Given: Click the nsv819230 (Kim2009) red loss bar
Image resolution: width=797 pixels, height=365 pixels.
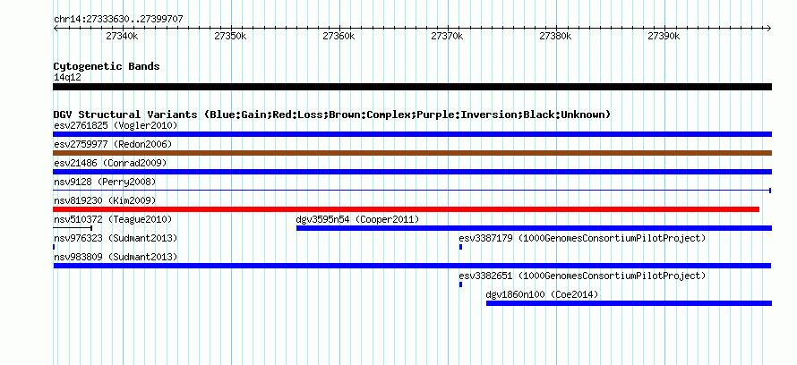Looking at the screenshot, I should pos(407,209).
